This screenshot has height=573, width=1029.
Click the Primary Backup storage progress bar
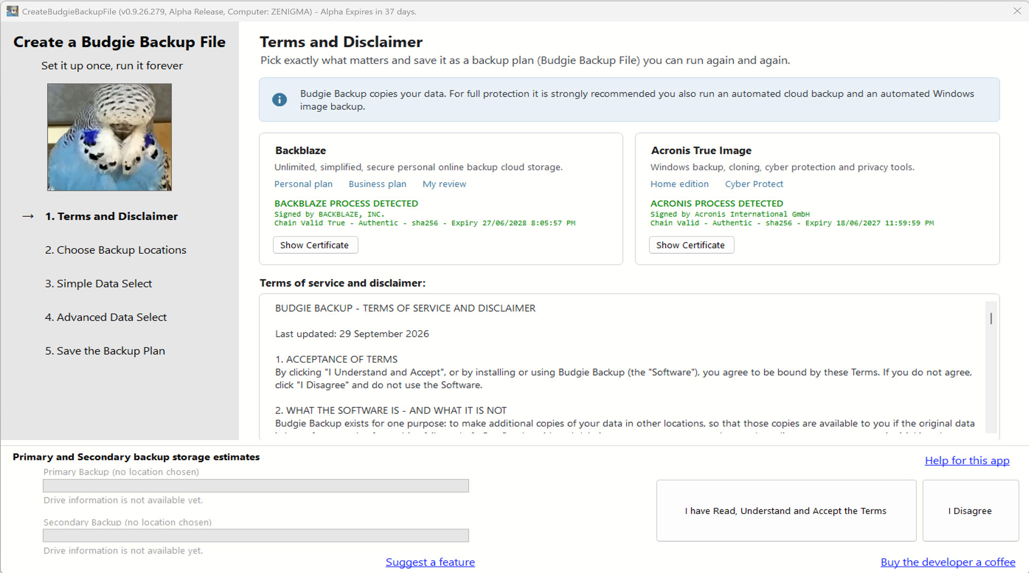coord(256,486)
